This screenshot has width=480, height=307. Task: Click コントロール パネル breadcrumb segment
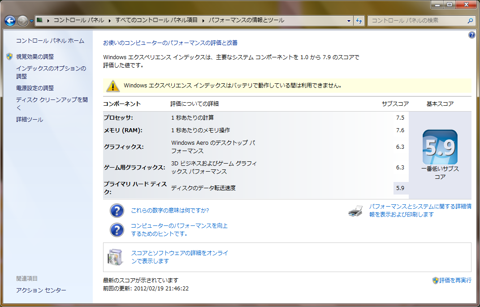(79, 20)
